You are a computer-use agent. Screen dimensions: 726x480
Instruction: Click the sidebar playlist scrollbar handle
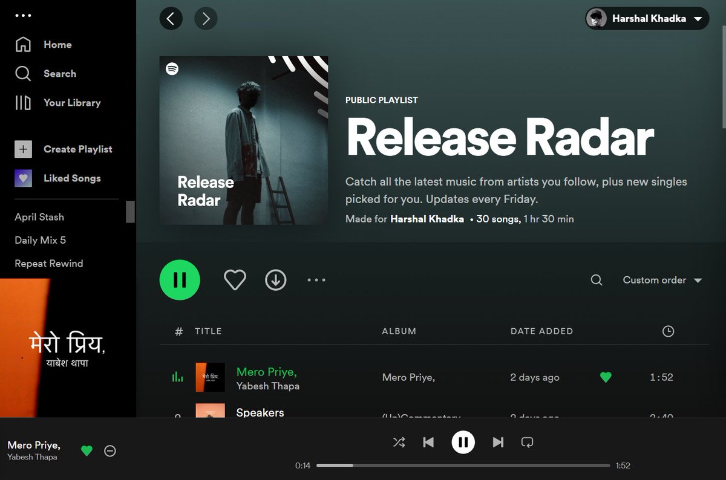130,212
